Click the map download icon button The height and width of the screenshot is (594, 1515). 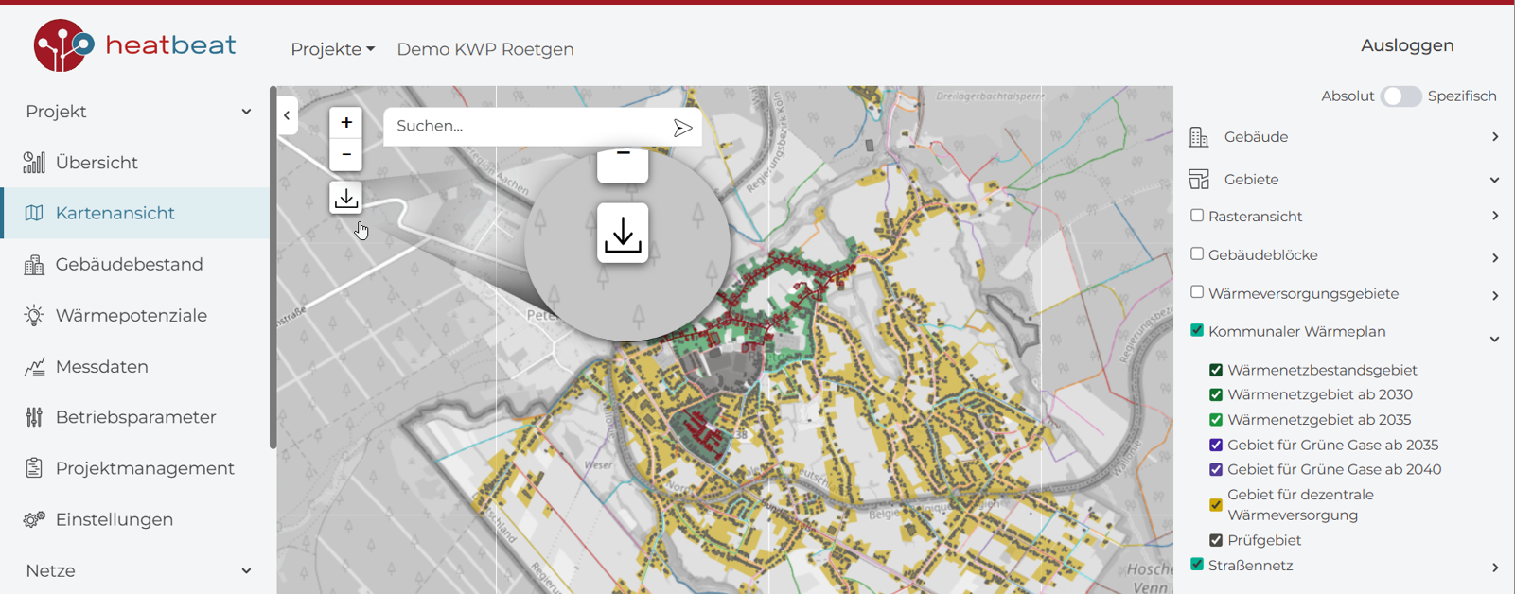click(x=346, y=198)
